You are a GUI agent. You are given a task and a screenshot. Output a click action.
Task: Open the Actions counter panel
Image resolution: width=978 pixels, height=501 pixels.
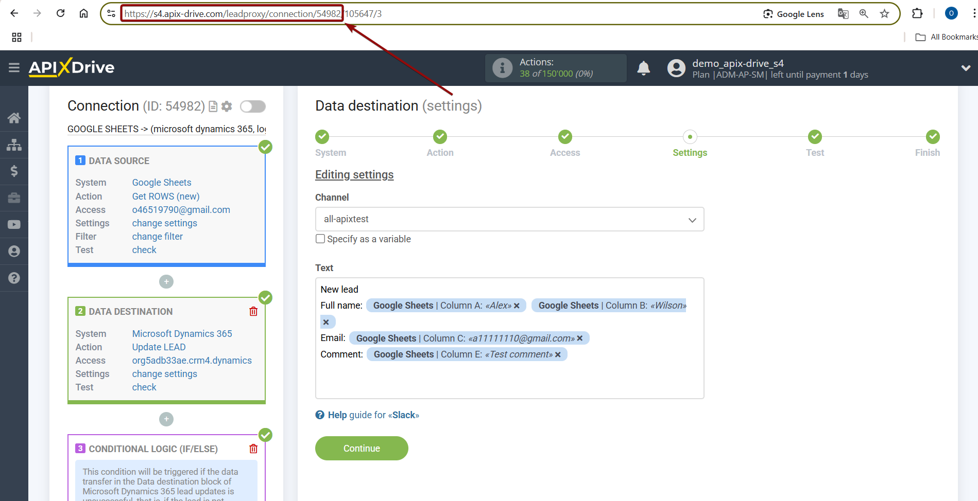556,68
